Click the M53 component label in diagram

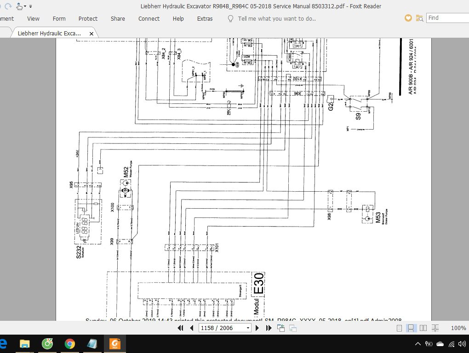(x=378, y=217)
